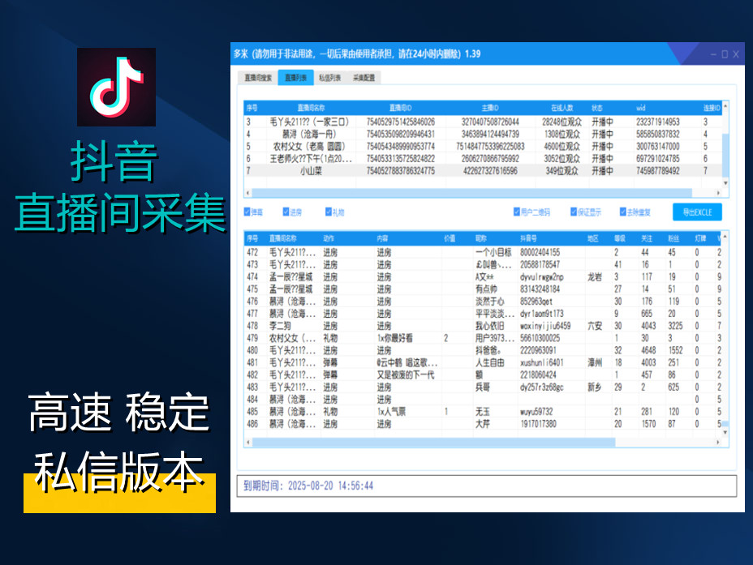Click region 六安 in row 478
Screen dimensions: 753x565
point(595,326)
